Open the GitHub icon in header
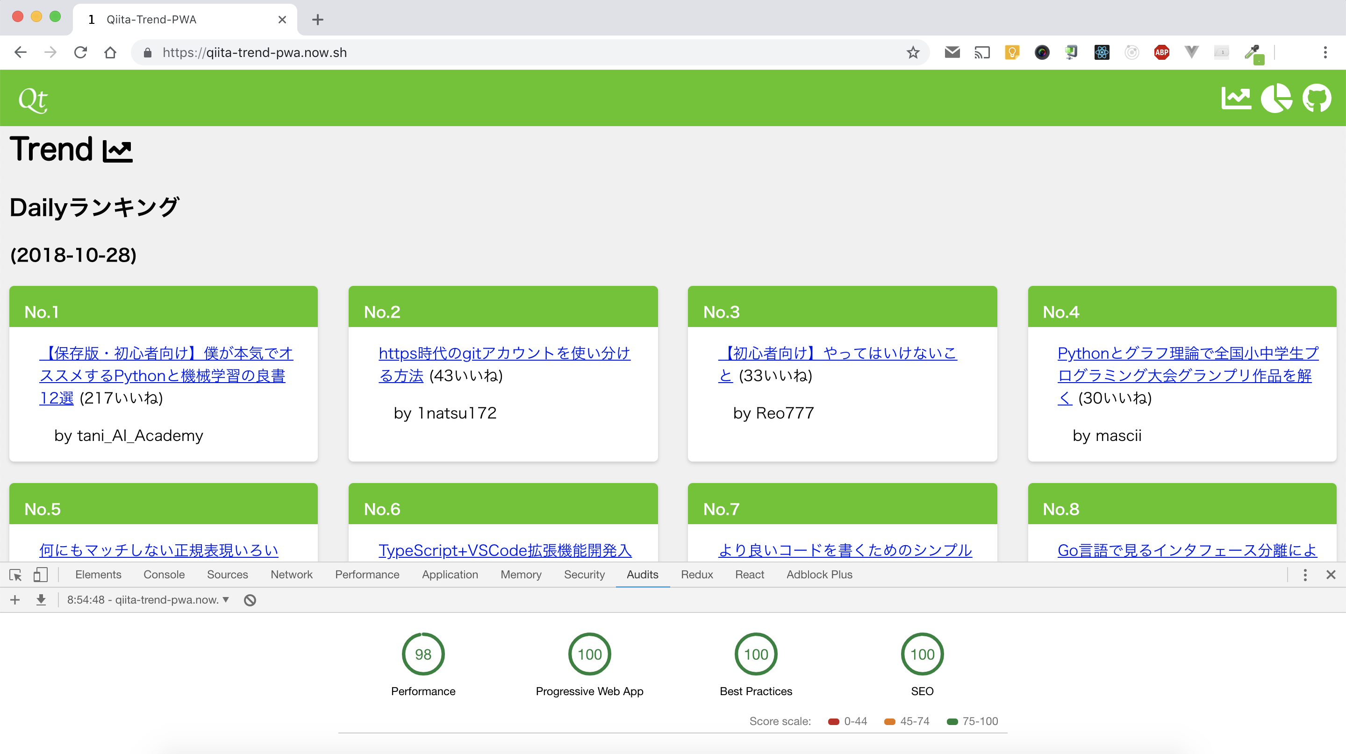 tap(1317, 98)
